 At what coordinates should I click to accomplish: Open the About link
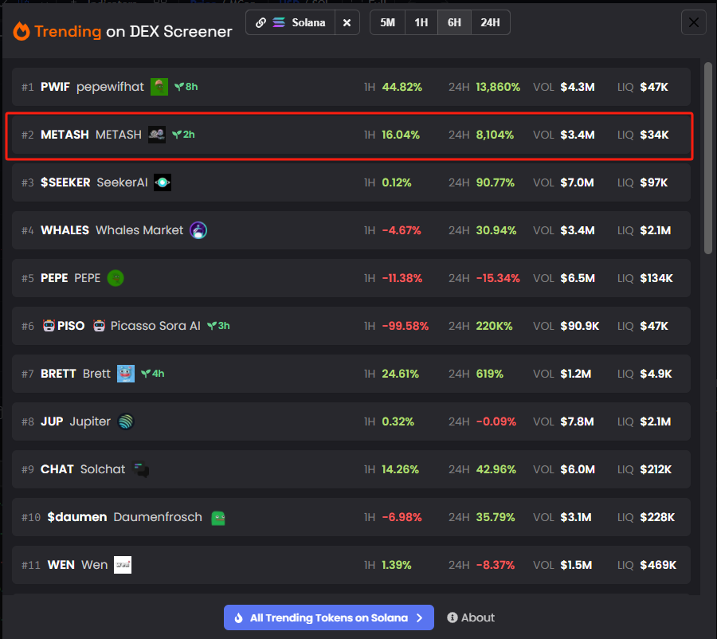pos(471,617)
